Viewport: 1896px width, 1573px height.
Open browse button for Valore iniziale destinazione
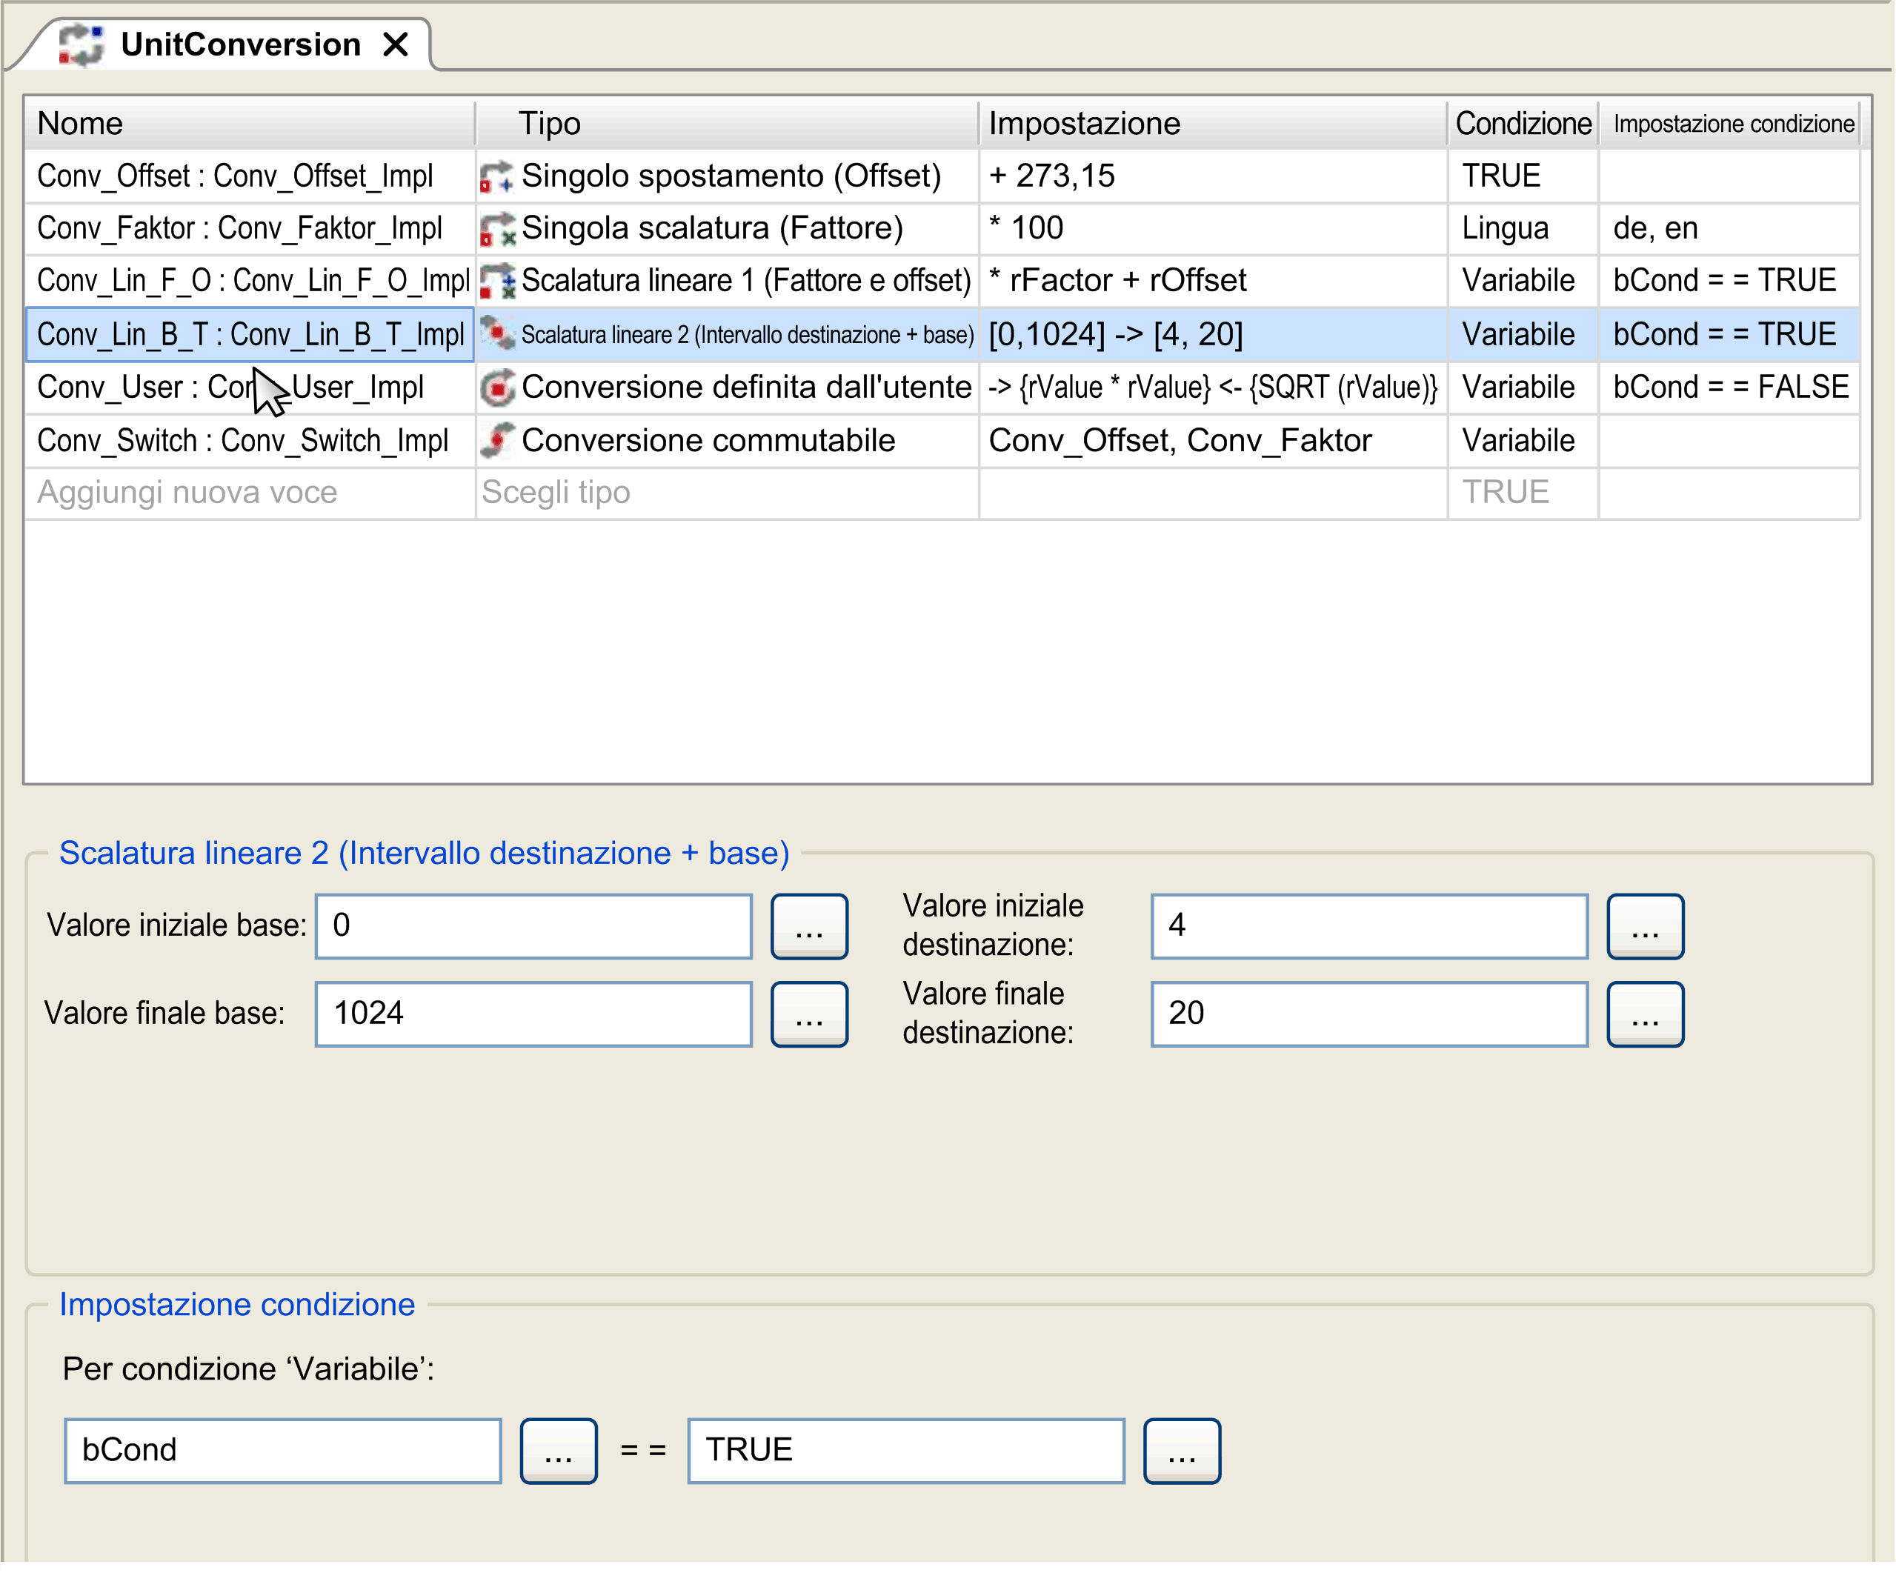click(1645, 925)
